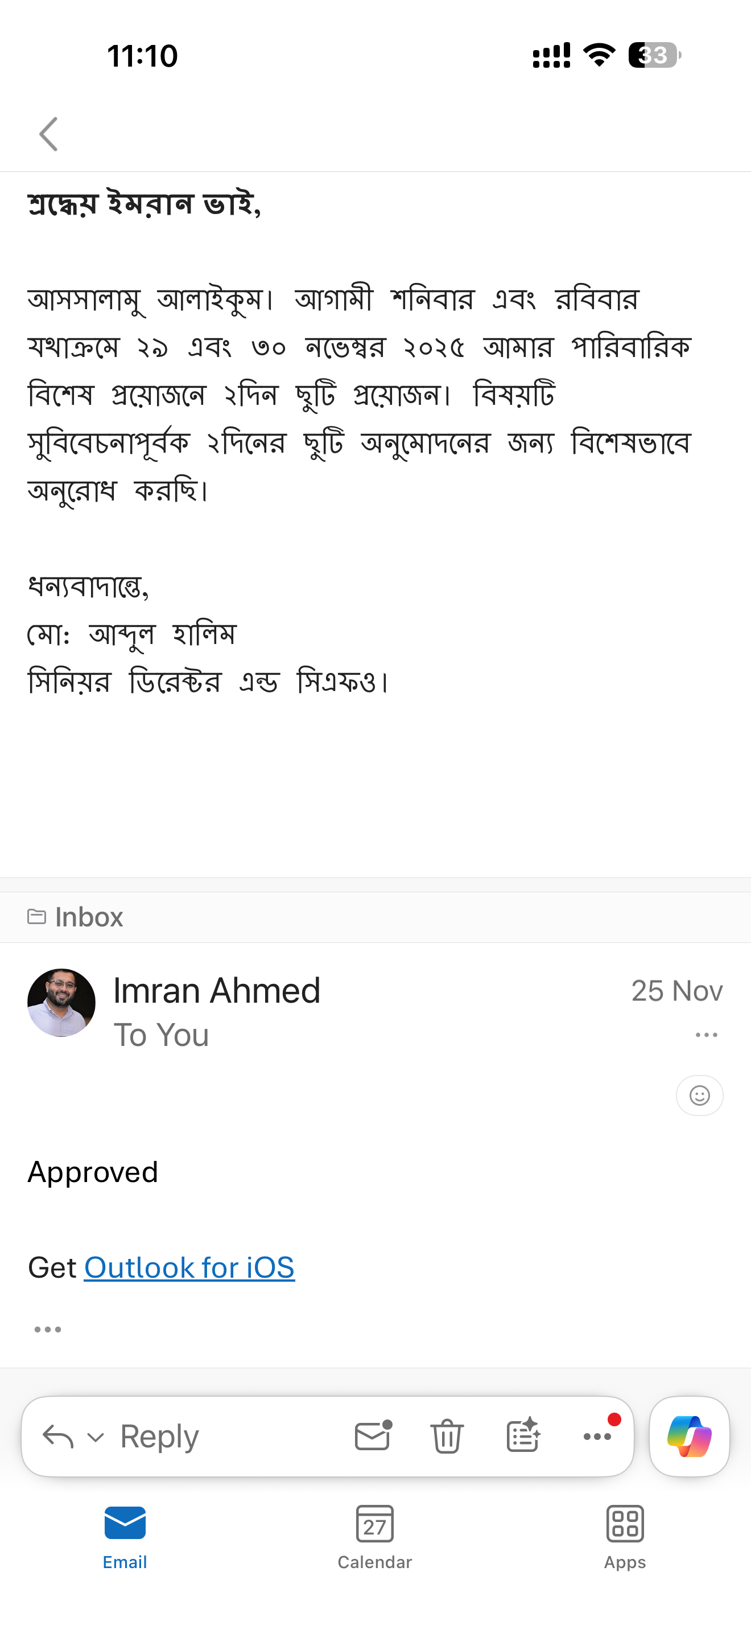Add an emoji reaction to Imran's reply
The height and width of the screenshot is (1633, 751).
(x=699, y=1095)
